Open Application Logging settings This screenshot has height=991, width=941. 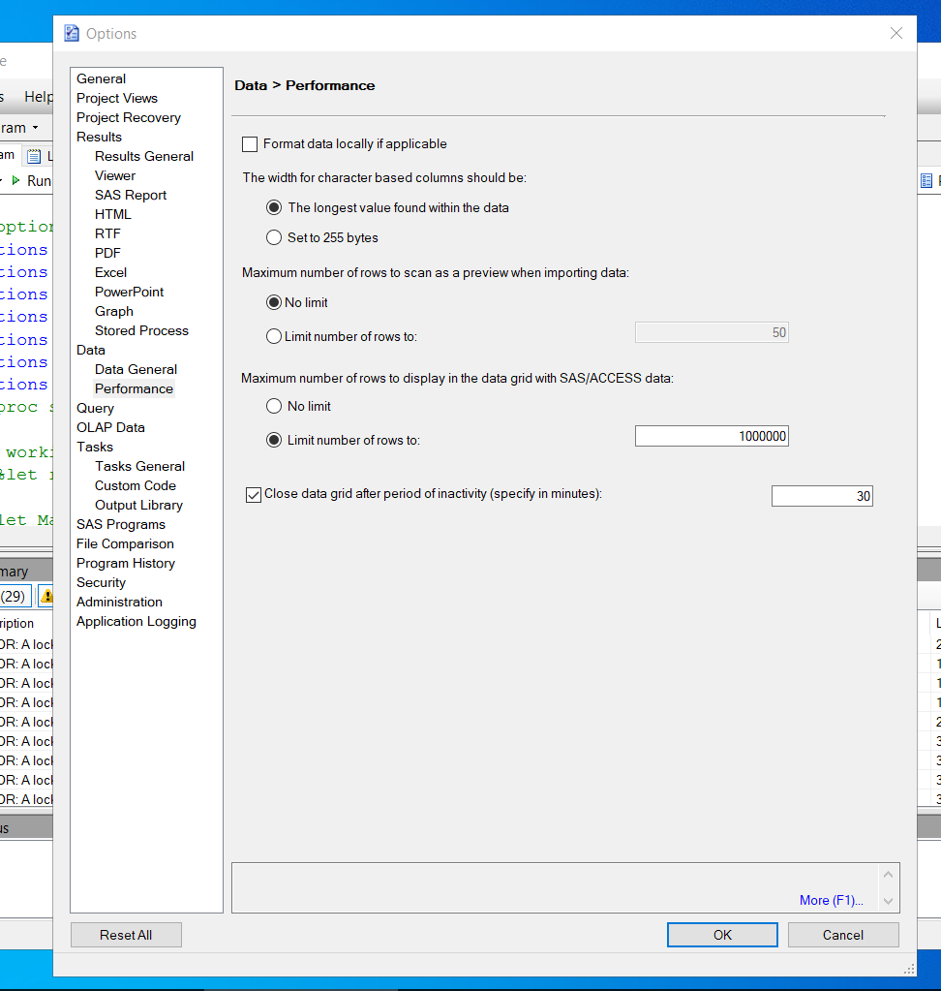click(137, 621)
